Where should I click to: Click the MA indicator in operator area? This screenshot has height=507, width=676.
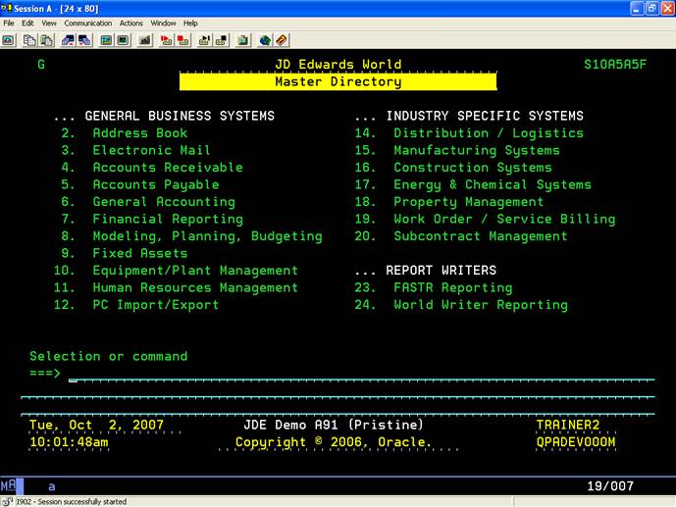tap(8, 485)
